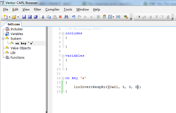This screenshot has width=176, height=113.
Task: Click the 0x21 argument in code
Action: (x=114, y=87)
